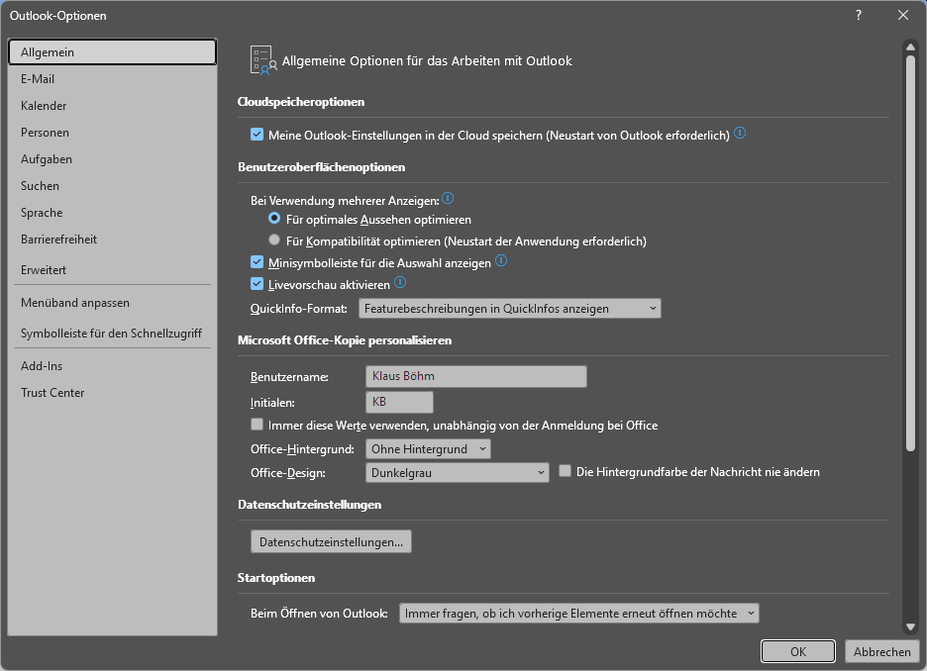Click the Benutzername field with 'Klaus Böhm'
927x671 pixels.
[x=476, y=376]
